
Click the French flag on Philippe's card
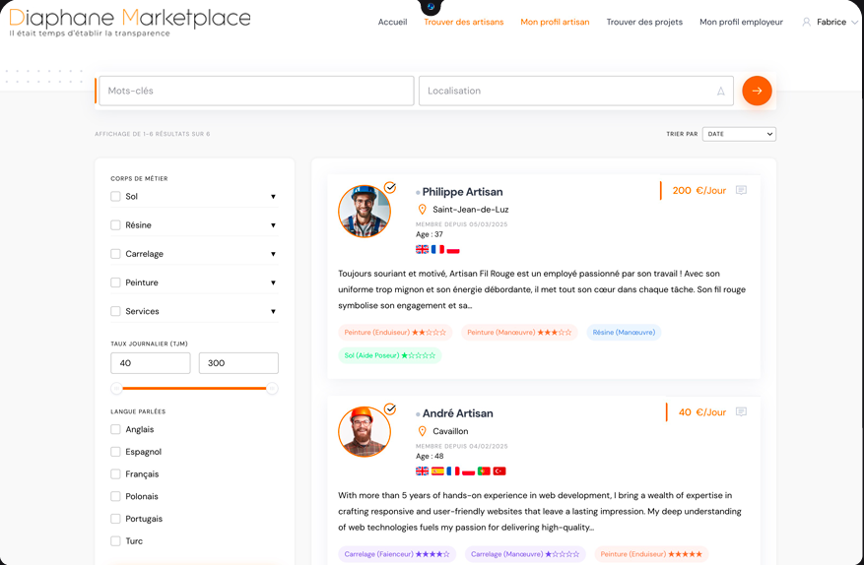point(437,249)
